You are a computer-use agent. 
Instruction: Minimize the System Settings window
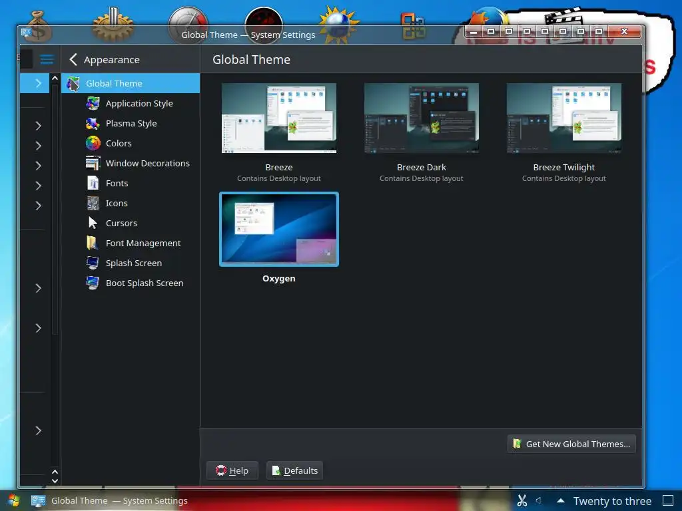coord(474,32)
